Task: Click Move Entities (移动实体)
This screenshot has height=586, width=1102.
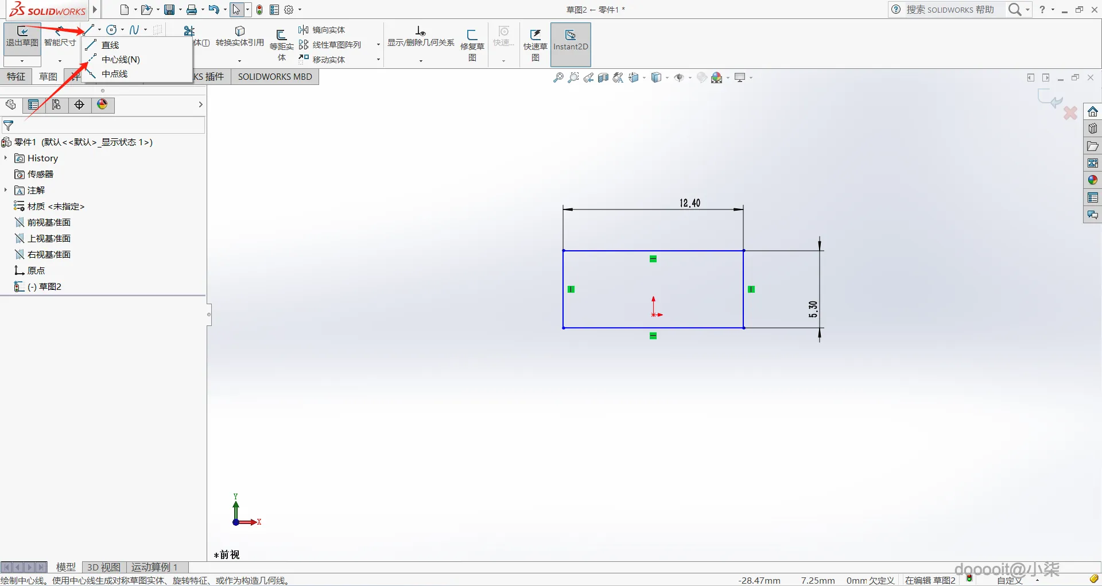Action: [322, 59]
